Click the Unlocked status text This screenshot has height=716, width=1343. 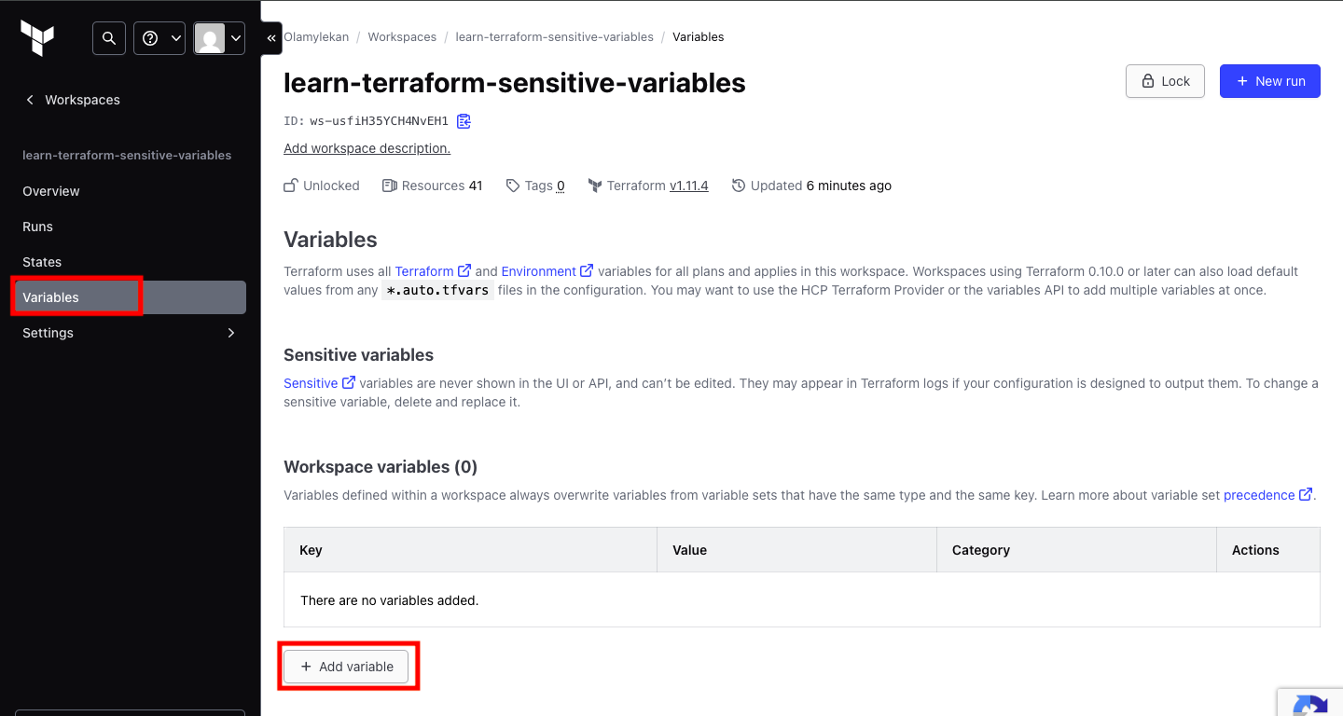[331, 186]
